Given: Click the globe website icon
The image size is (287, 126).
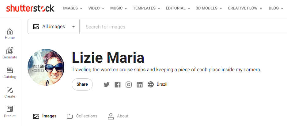Looking at the screenshot, I should pyautogui.click(x=151, y=84).
